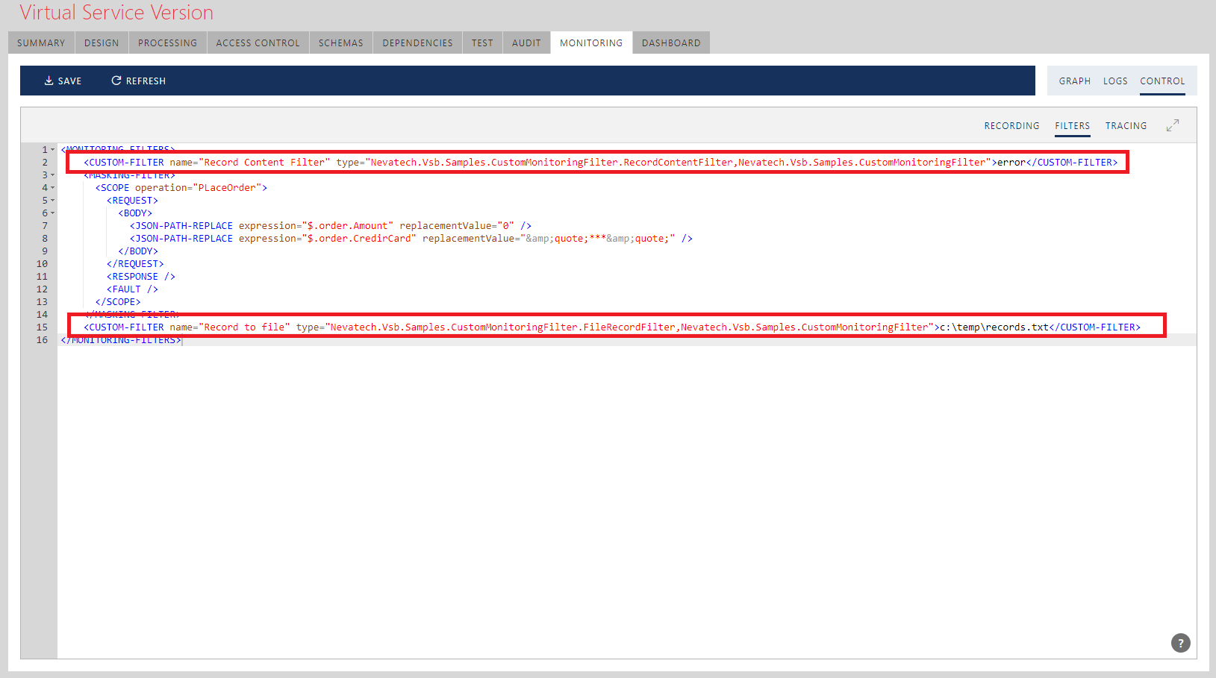Collapse the MASKING-FILTER fold arrow on line 3
This screenshot has width=1216, height=678.
pyautogui.click(x=52, y=175)
